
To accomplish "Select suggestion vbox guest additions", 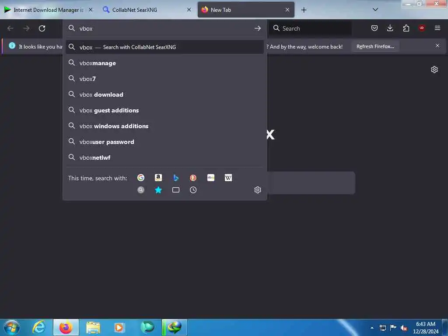I will pos(164,110).
